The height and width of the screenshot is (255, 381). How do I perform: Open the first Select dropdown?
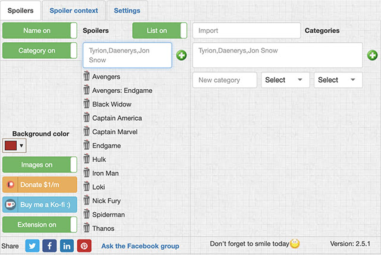point(285,80)
